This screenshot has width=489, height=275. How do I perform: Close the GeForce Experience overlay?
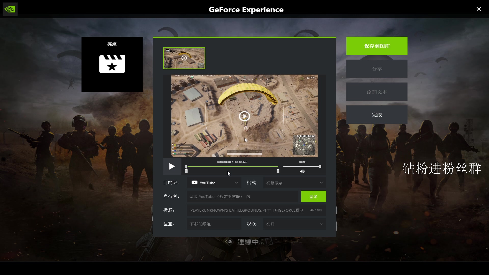click(x=479, y=9)
